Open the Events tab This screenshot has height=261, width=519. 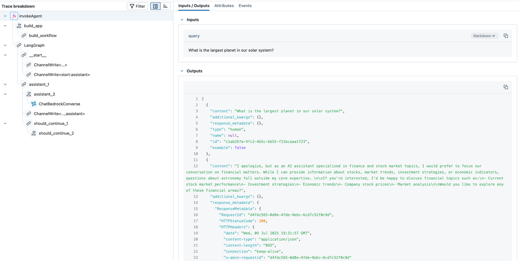245,6
